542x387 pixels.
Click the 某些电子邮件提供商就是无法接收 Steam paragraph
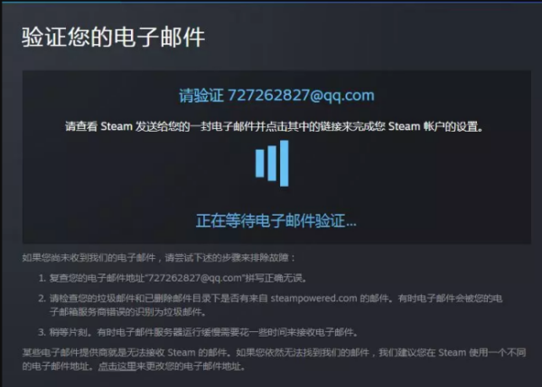pos(274,359)
